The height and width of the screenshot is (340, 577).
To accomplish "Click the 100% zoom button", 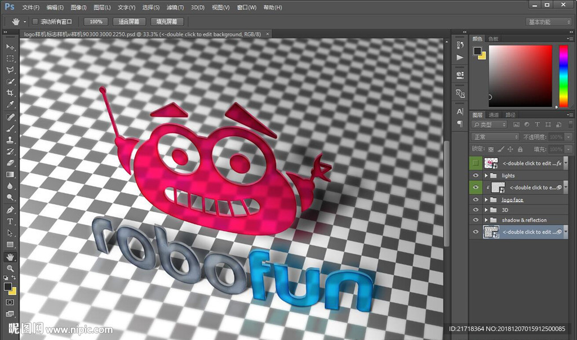I will coord(96,22).
